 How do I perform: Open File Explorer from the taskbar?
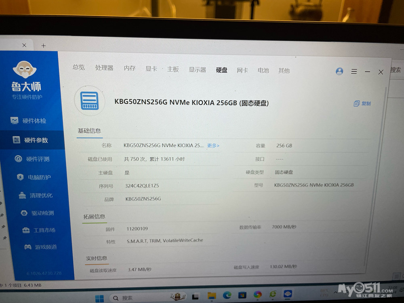212,296
